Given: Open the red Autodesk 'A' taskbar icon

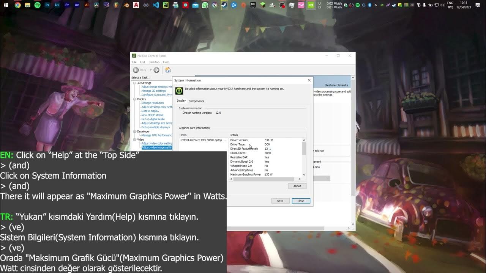Looking at the screenshot, I should coord(136,5).
